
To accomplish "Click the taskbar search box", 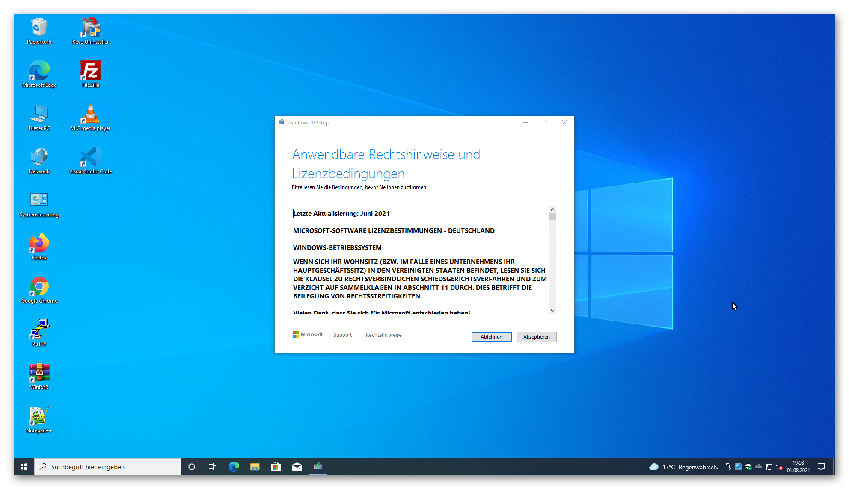I will (x=108, y=467).
